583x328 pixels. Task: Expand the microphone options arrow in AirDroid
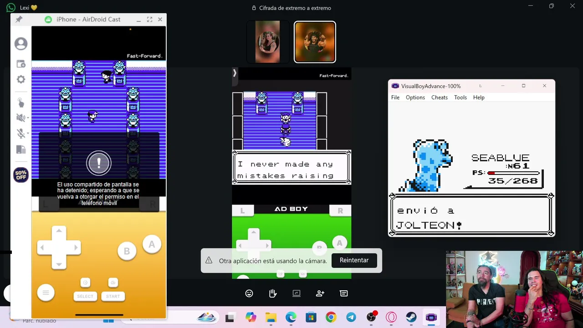tap(28, 133)
